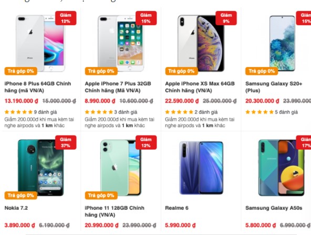Click the 'Giảm 9%' badge on iPhone XS Max
The height and width of the screenshot is (235, 311).
tap(226, 18)
